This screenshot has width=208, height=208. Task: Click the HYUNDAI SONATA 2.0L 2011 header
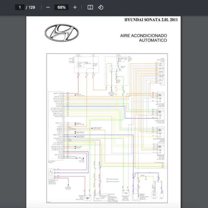coord(151,20)
